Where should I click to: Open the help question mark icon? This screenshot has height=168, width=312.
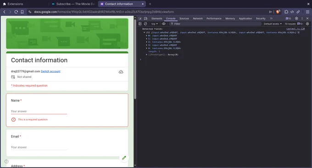point(6,162)
